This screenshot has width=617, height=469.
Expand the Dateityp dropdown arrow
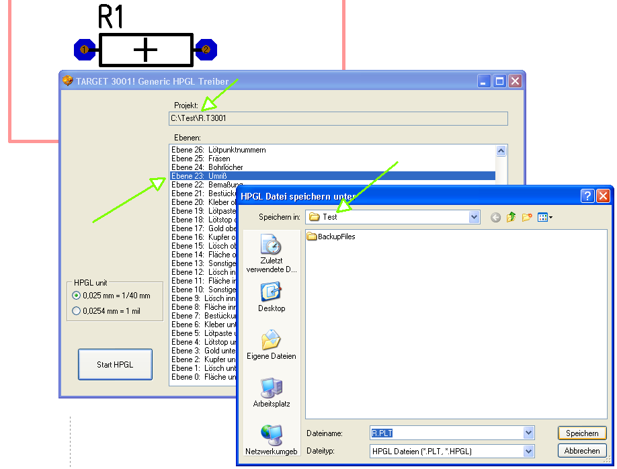tap(528, 451)
